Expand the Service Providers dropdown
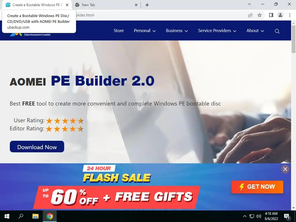296x222 pixels. pos(217,31)
